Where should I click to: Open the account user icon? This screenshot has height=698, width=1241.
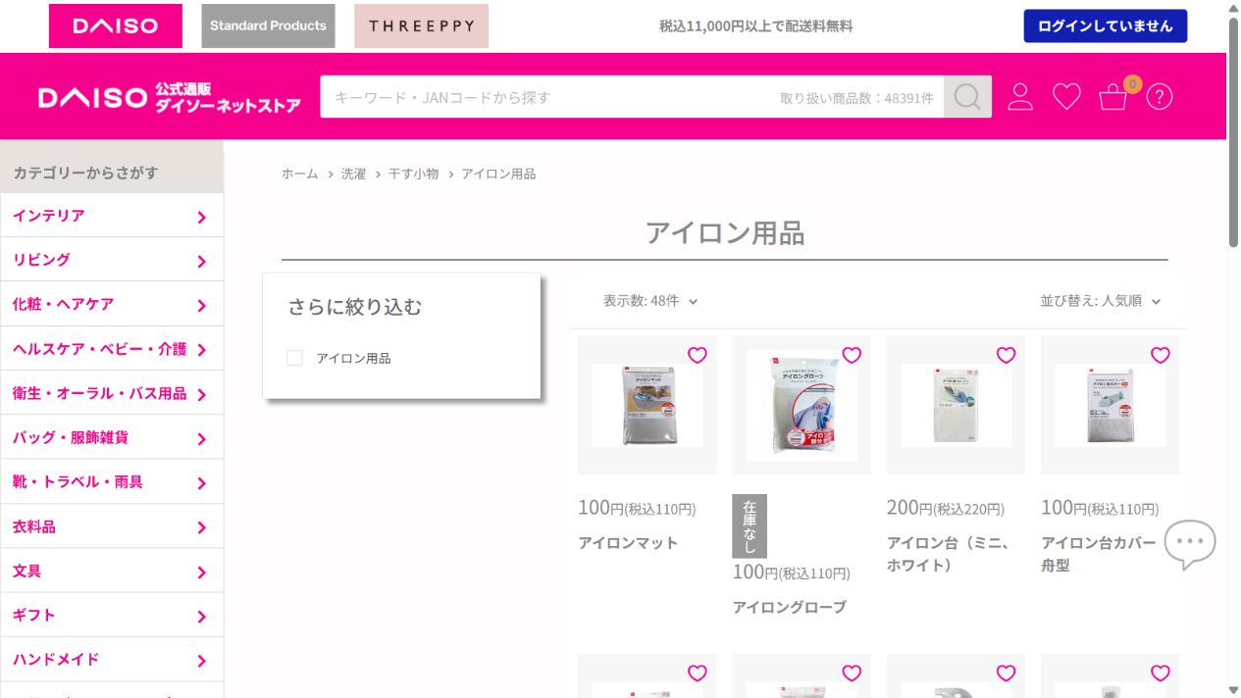point(1020,97)
